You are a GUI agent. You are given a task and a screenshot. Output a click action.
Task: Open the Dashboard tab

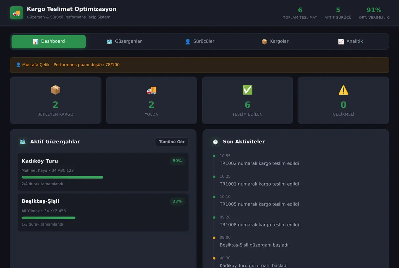coord(49,42)
